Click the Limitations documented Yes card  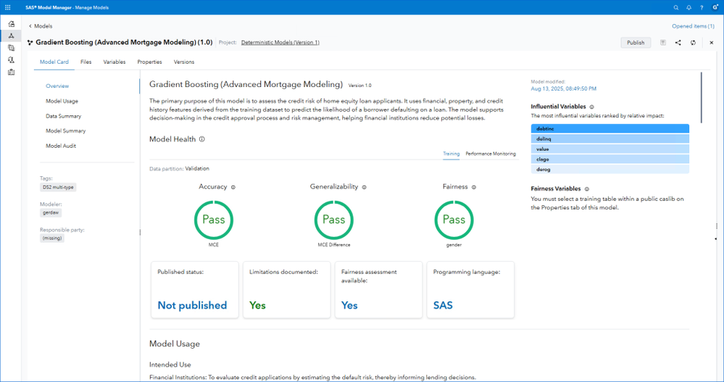pos(287,290)
